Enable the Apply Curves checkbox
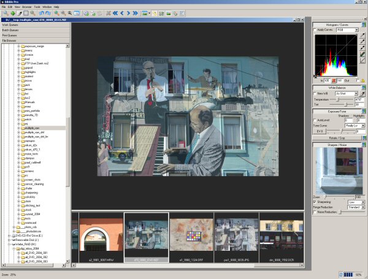 coord(315,30)
